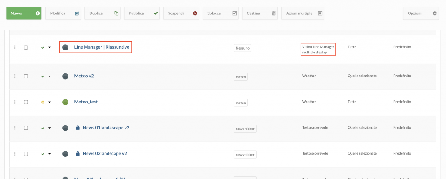The image size is (446, 179).
Task: Open the Line Manager | Riassuntivo link
Action: pyautogui.click(x=102, y=47)
